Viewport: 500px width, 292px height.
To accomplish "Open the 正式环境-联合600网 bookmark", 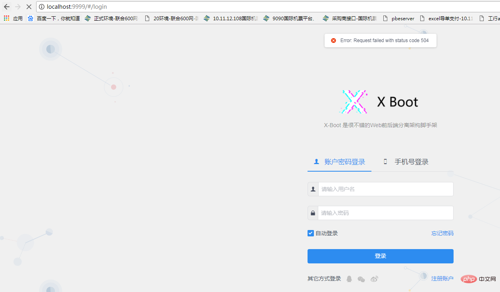I will [x=112, y=18].
